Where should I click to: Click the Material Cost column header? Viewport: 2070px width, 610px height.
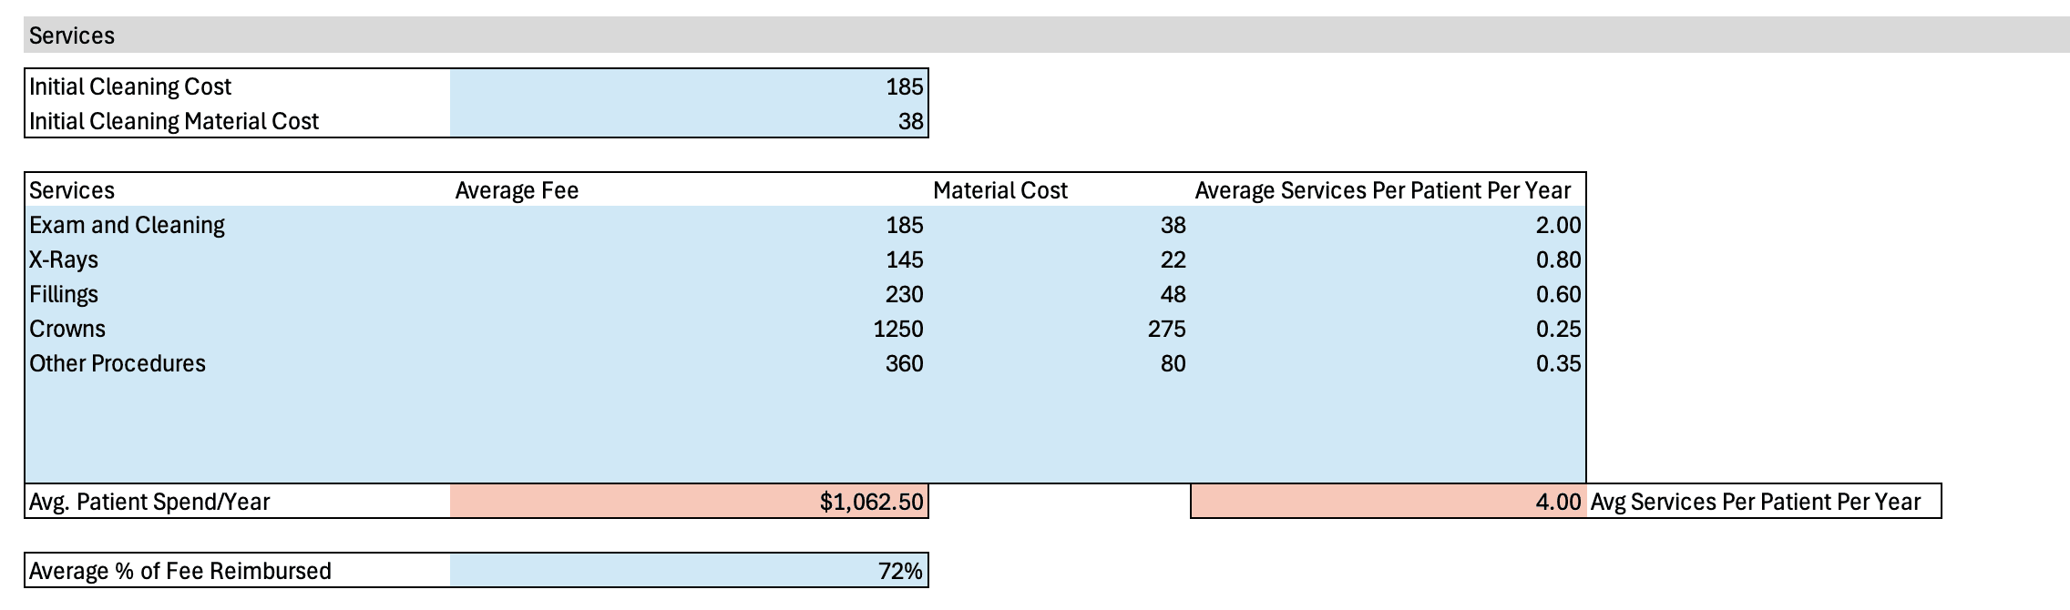[999, 191]
